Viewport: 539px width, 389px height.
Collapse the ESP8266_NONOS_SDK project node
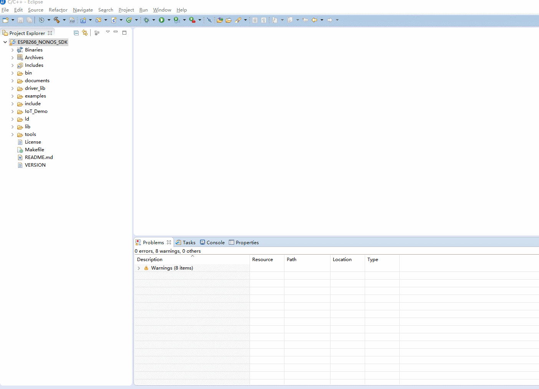pyautogui.click(x=5, y=42)
